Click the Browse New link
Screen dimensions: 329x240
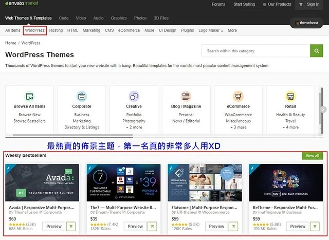pyautogui.click(x=29, y=115)
